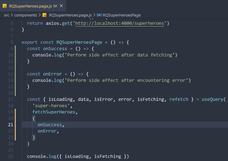228x161 pixels.
Task: Place cursor on useQuery function call
Action: click(x=212, y=99)
